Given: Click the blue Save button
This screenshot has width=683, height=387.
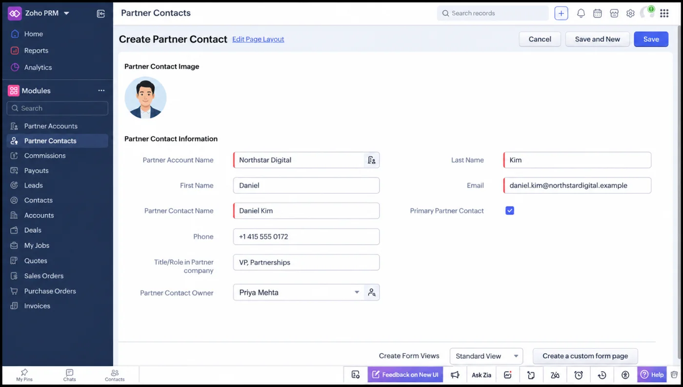Looking at the screenshot, I should 651,39.
